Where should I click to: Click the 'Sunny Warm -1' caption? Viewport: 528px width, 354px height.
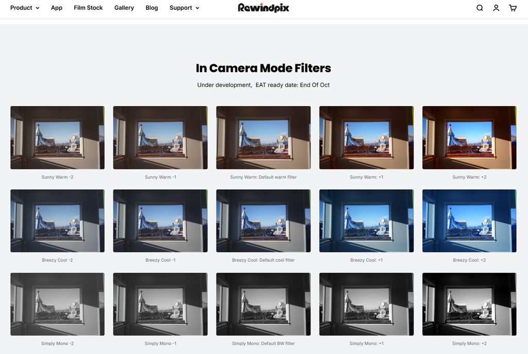[160, 177]
